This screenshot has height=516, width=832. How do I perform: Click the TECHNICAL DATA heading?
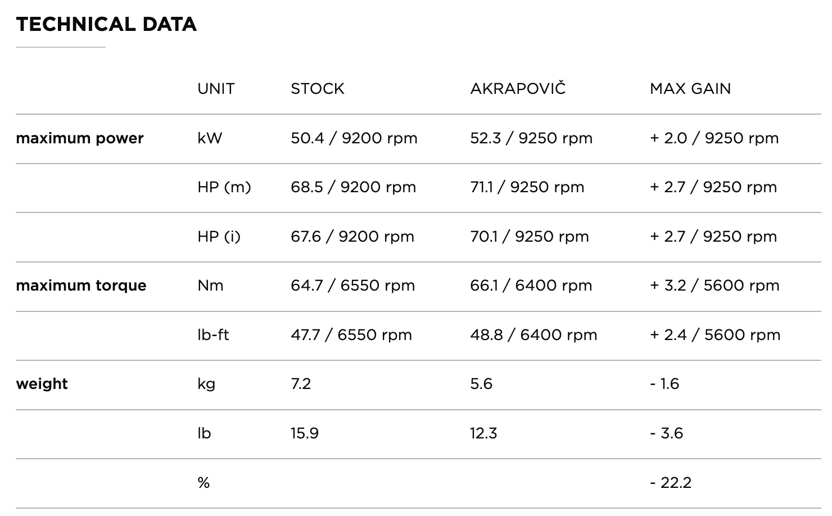[106, 24]
